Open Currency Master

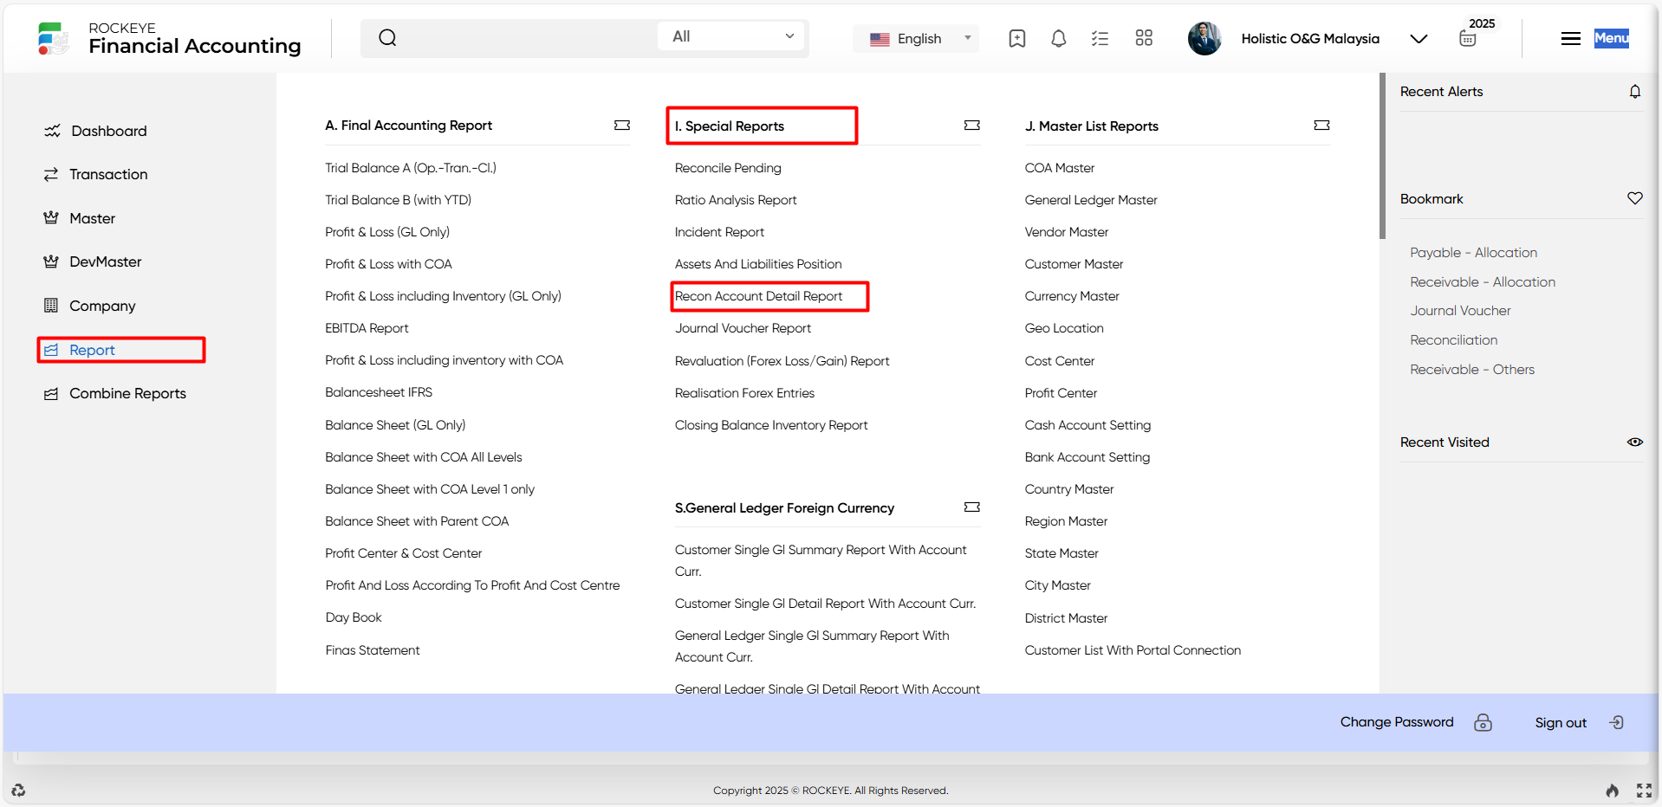(x=1072, y=296)
